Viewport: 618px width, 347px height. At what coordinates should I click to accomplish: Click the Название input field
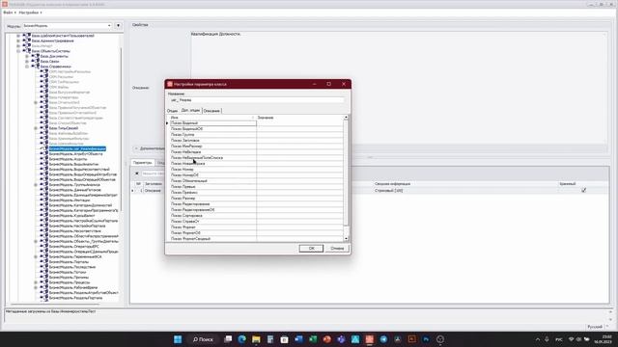[x=257, y=100]
